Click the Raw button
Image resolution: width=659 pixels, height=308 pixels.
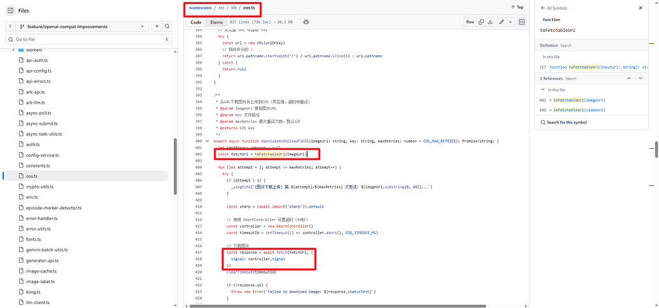(x=470, y=22)
